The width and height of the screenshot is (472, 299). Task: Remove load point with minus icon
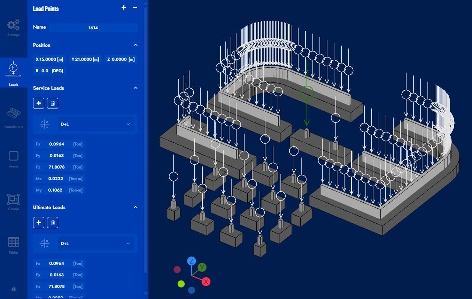(135, 8)
